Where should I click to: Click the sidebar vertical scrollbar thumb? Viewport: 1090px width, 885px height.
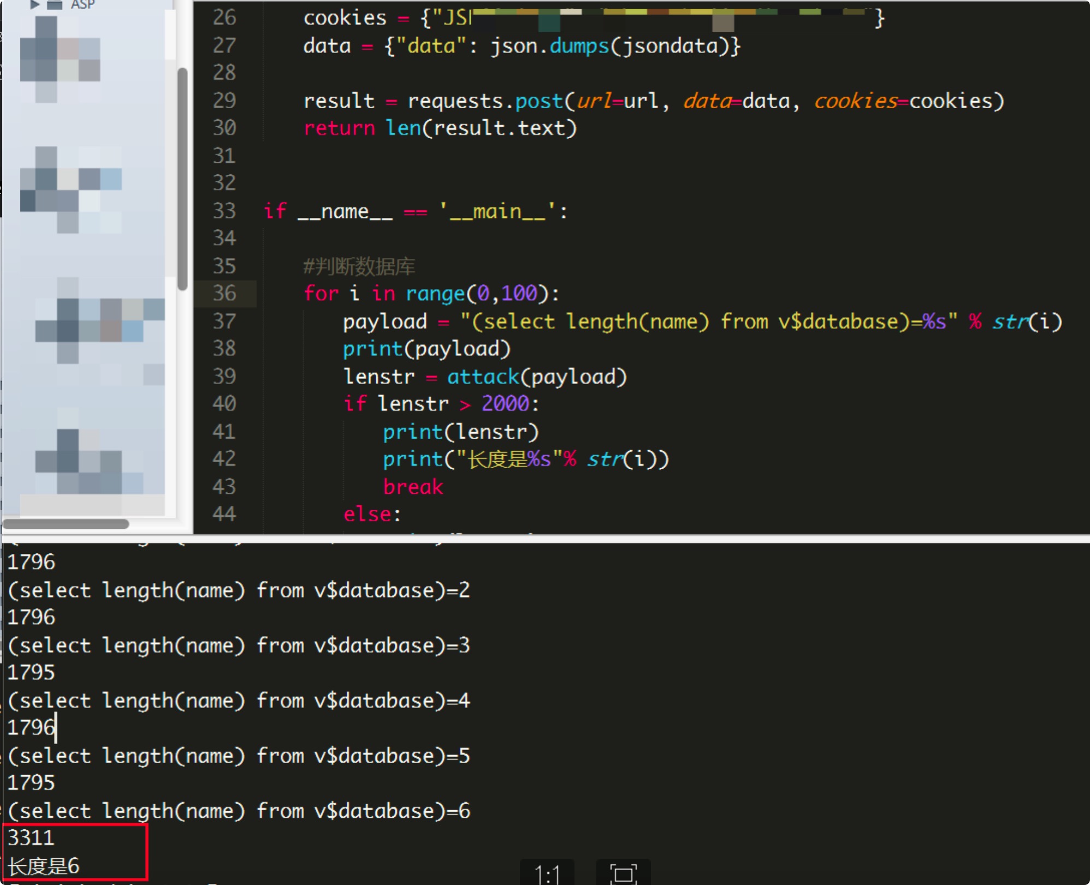(x=182, y=179)
